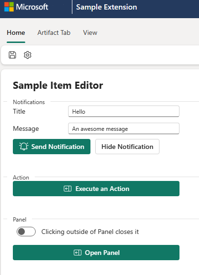Click the panel icon on Execute an Action
The width and height of the screenshot is (199, 275).
coord(68,189)
